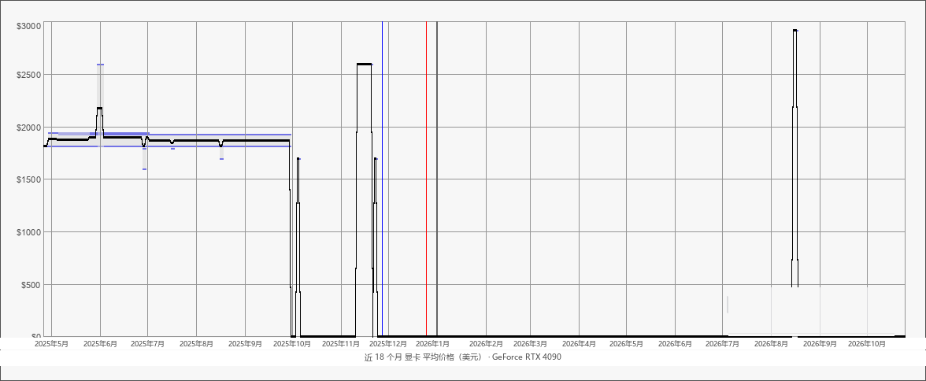Click the $1500 y-axis label
Viewport: 926px width, 381px height.
pyautogui.click(x=29, y=179)
